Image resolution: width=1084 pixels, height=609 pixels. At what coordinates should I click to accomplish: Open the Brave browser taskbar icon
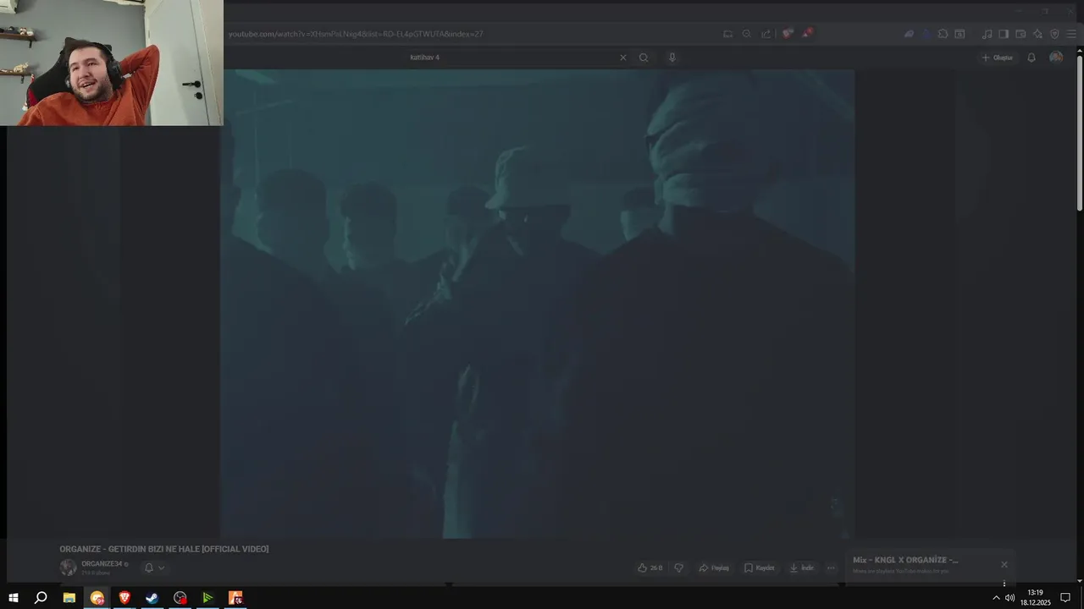pos(124,598)
